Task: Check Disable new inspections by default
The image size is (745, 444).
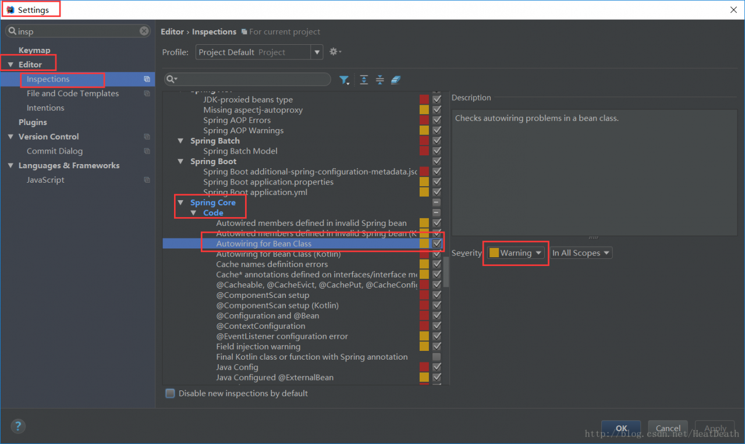Action: [x=170, y=393]
